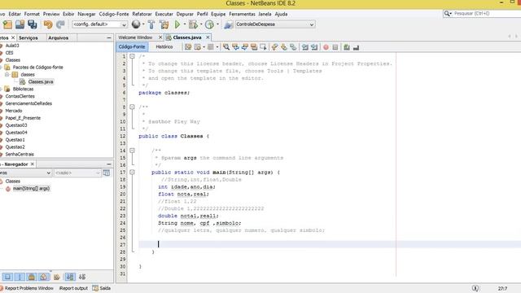Screen dimensions: 521x293
Task: Toggle Sort by Source in Navigator
Action: coord(82,277)
